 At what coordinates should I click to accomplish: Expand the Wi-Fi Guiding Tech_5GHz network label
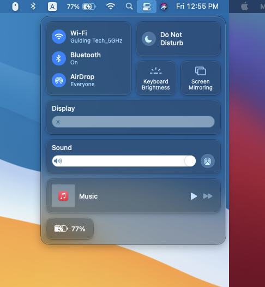tap(97, 40)
